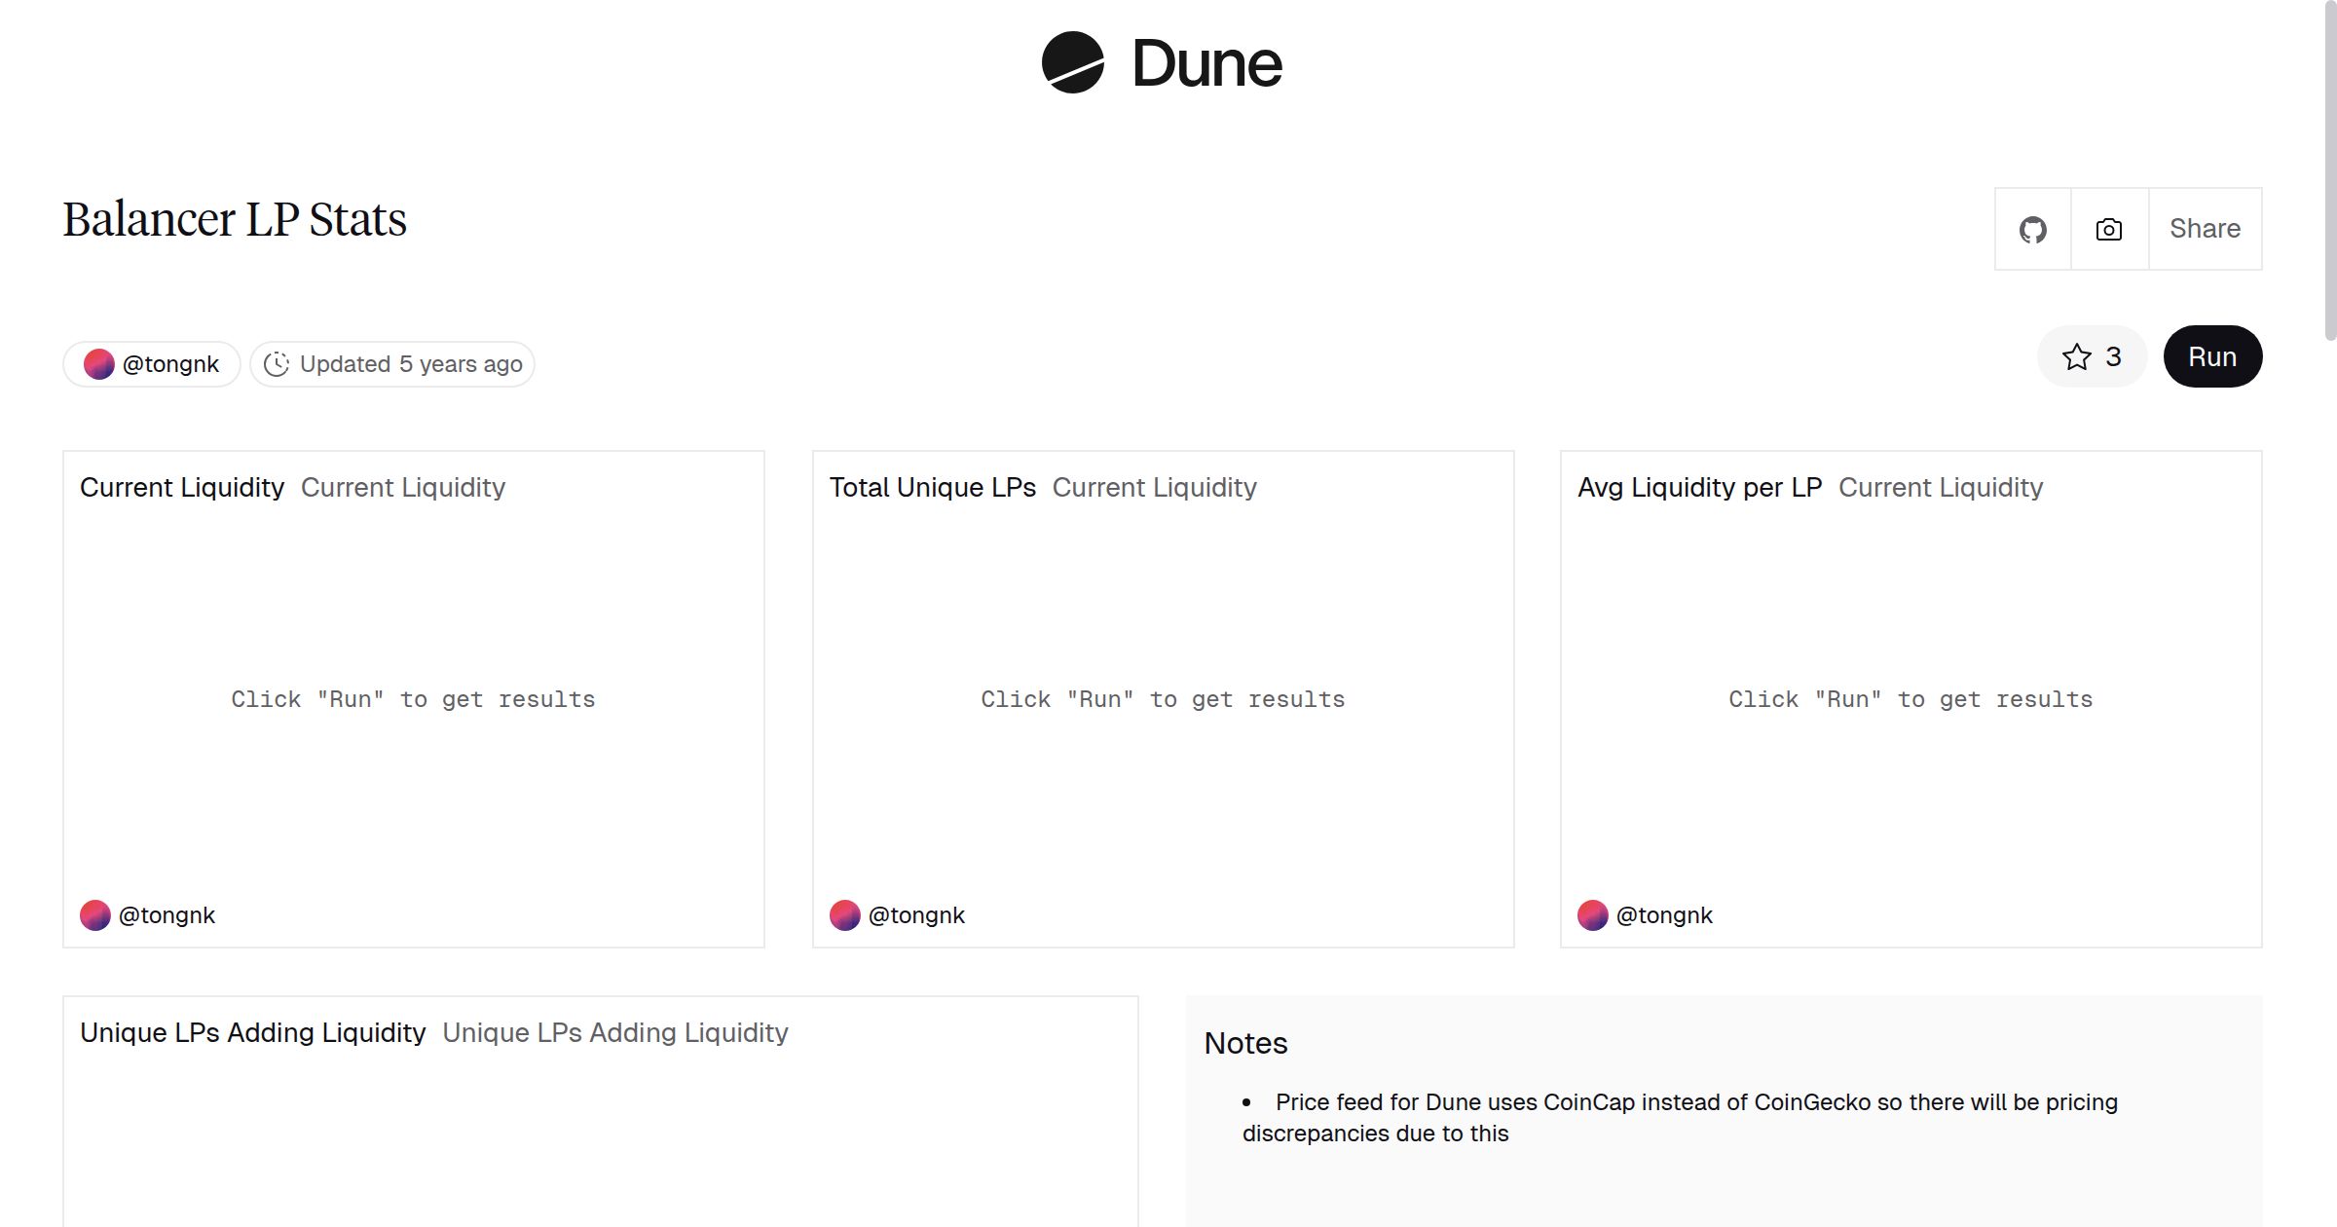2337x1227 pixels.
Task: Click author avatar in Total Unique LPs card
Action: 844,915
